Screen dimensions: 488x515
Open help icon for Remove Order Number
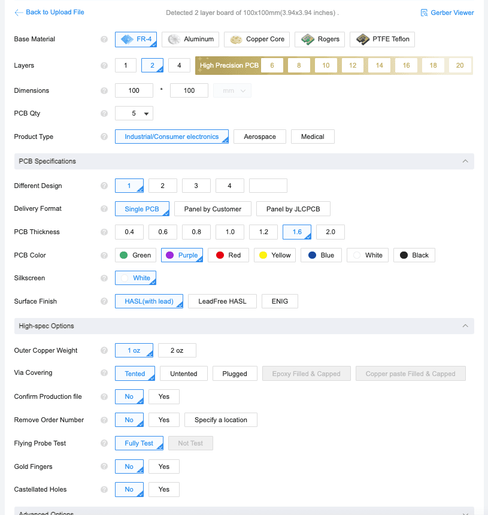104,420
